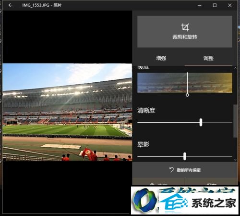Image resolution: width=240 pixels, height=216 pixels.
Task: Maximize the 照片 window
Action: tap(215, 5)
